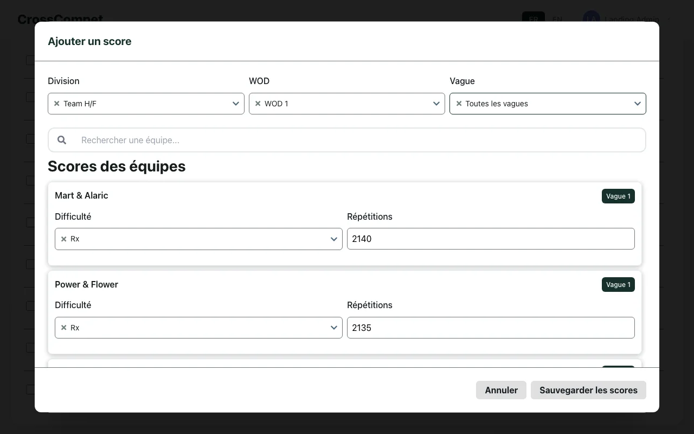Viewport: 694px width, 434px height.
Task: Clear the WOD 1 selection
Action: [258, 104]
